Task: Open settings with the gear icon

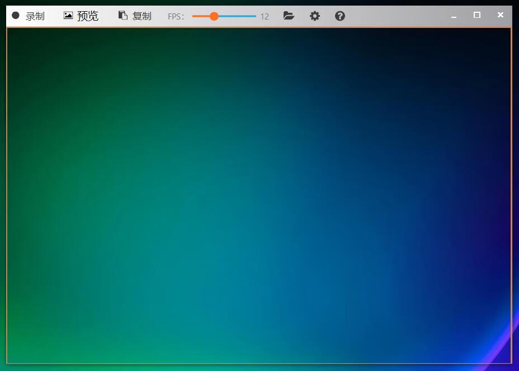Action: coord(315,16)
